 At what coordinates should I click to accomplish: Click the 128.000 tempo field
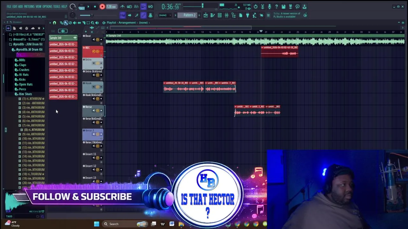pyautogui.click(x=111, y=7)
